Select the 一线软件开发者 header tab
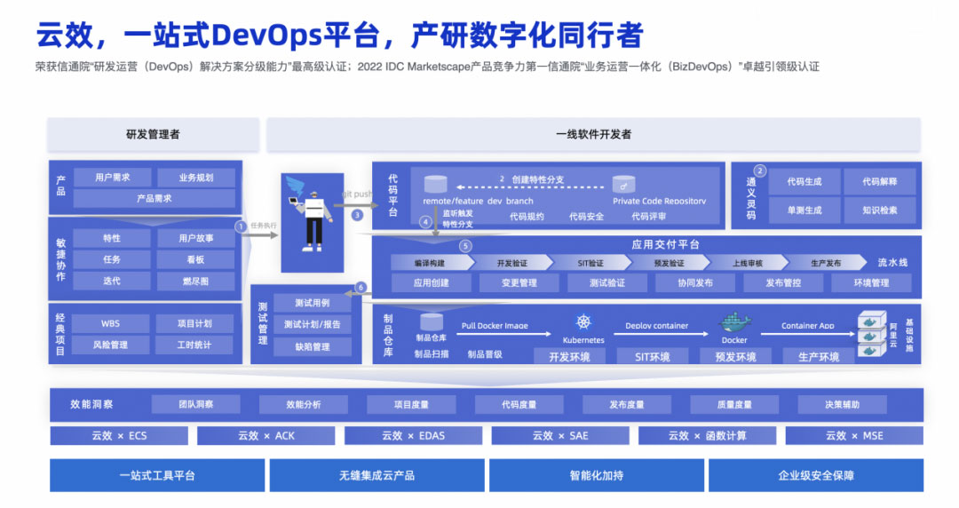 [x=593, y=134]
